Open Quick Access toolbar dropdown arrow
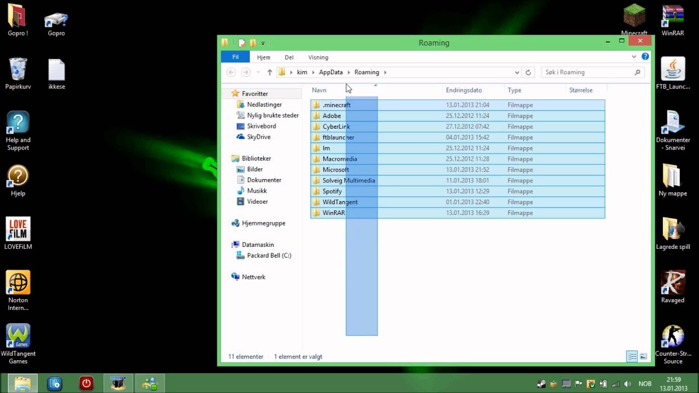This screenshot has height=393, width=699. [x=263, y=43]
